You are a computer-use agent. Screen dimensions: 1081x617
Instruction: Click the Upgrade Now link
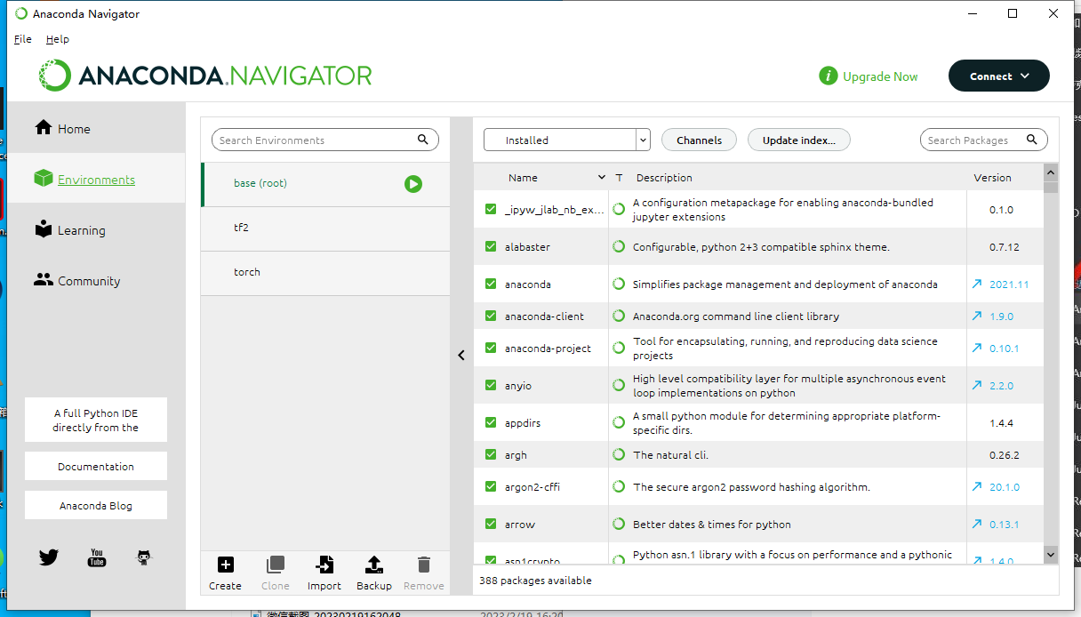pyautogui.click(x=880, y=76)
